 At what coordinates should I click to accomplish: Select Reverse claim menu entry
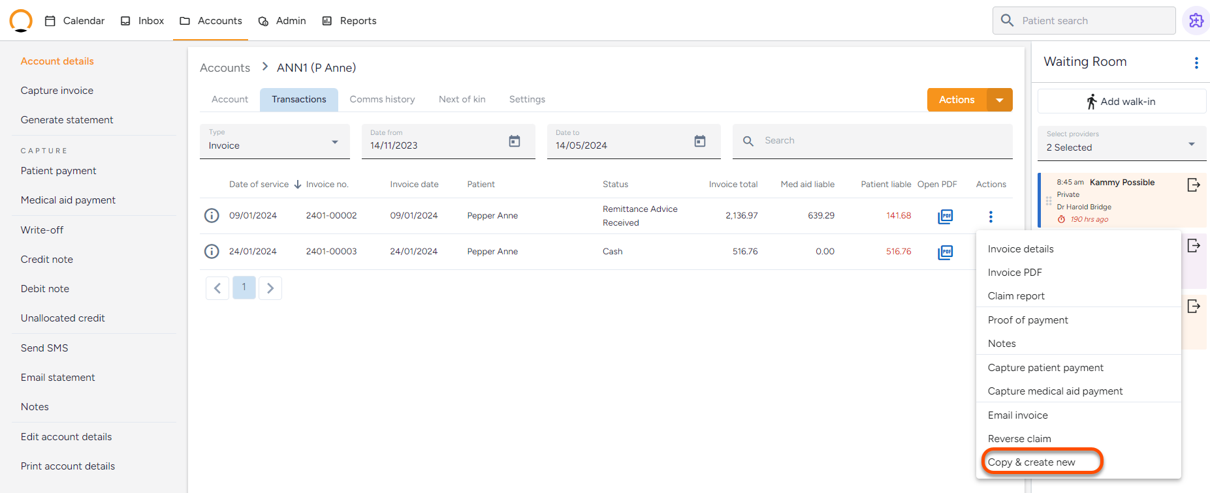click(x=1078, y=439)
